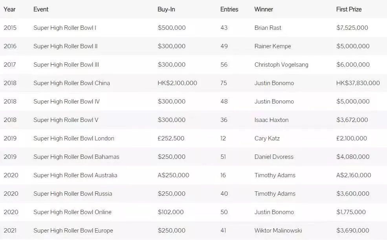The image size is (387, 240).
Task: Click Wiktor Malinowski winner name
Action: click(278, 231)
